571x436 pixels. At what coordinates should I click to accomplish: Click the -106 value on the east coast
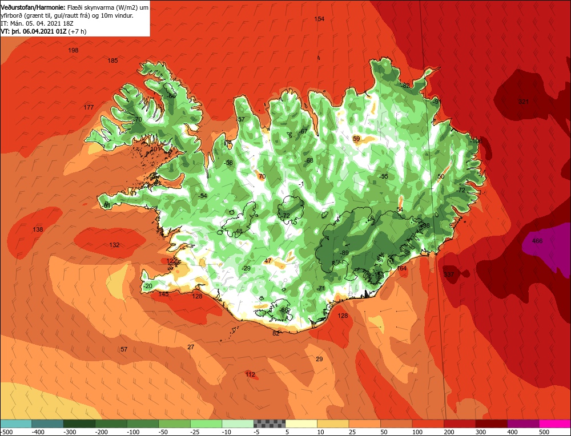click(476, 141)
